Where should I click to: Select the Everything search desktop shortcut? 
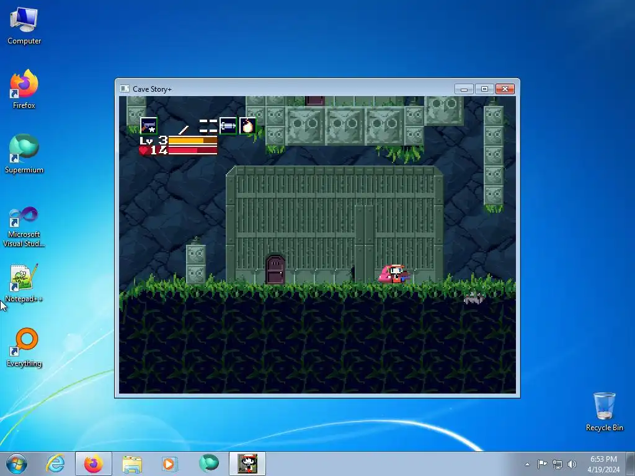[x=24, y=348]
